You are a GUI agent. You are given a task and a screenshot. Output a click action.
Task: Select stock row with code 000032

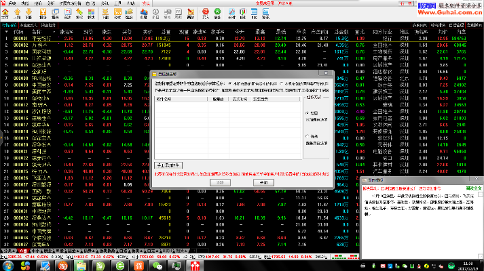pyautogui.click(x=180, y=217)
